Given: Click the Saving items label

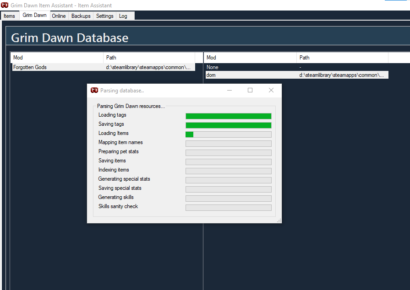Looking at the screenshot, I should click(x=112, y=161).
